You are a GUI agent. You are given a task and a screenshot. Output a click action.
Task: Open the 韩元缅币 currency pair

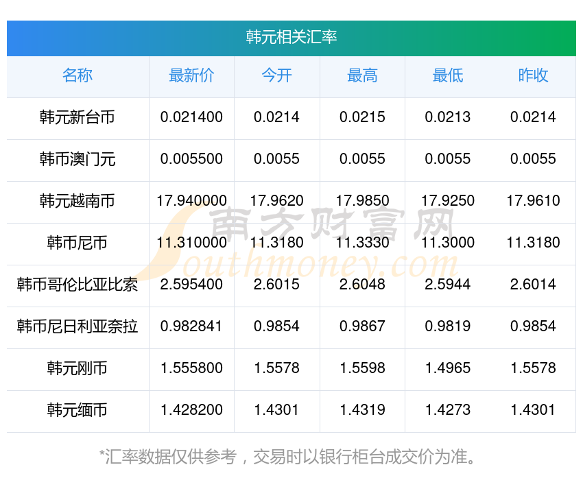[x=78, y=411]
